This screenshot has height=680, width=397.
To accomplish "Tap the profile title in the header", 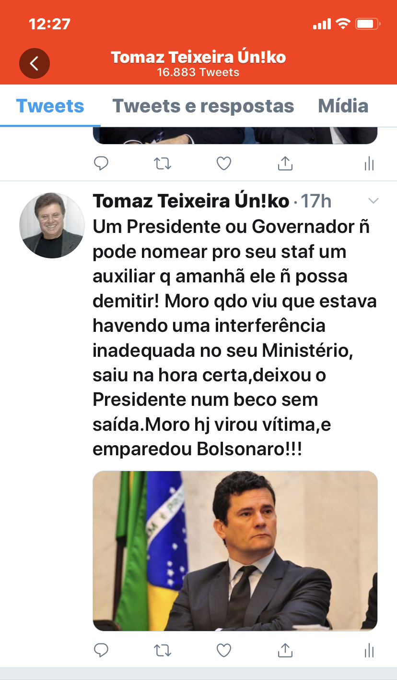I will pos(198,58).
